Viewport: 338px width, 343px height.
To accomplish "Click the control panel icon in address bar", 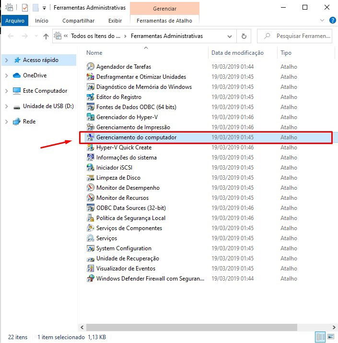I will coord(58,36).
